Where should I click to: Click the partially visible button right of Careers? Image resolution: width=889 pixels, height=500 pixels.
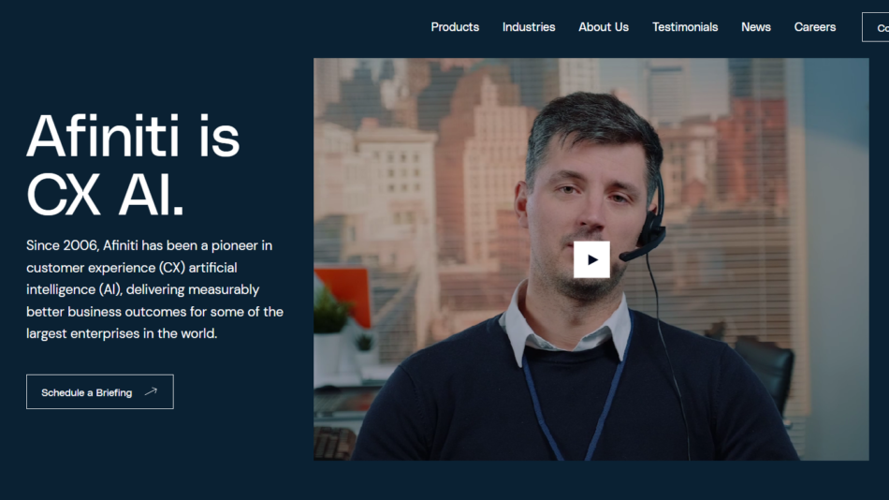click(877, 27)
